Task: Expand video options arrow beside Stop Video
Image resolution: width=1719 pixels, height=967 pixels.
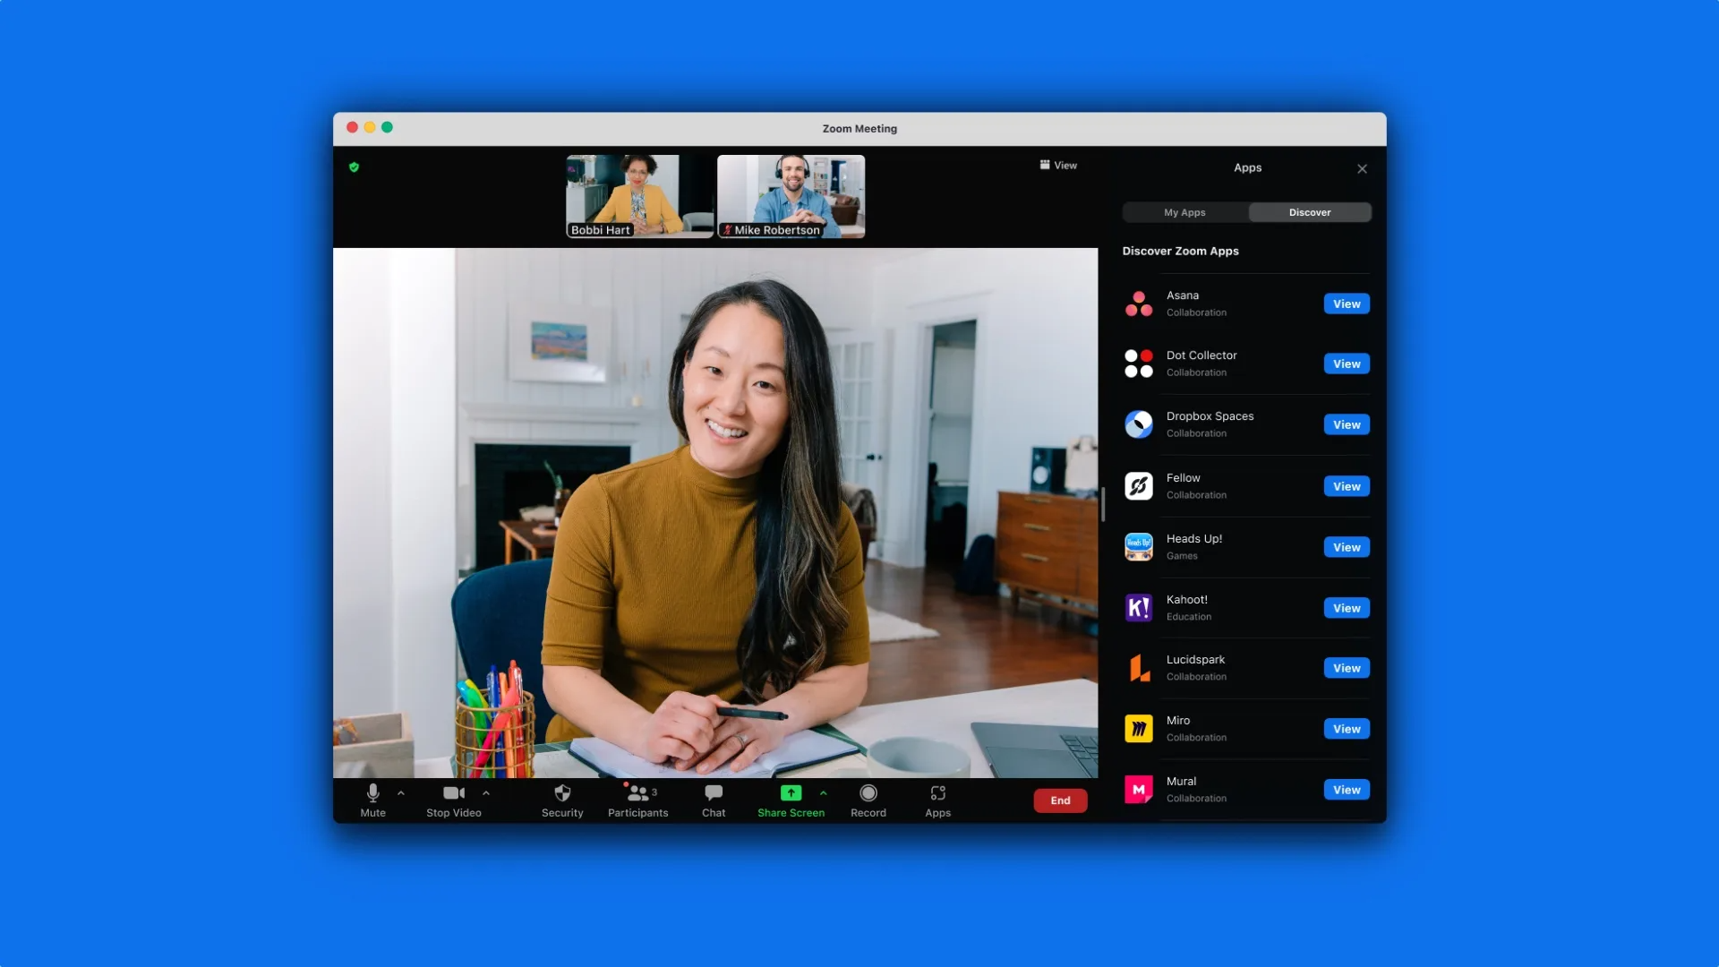Action: pos(486,793)
